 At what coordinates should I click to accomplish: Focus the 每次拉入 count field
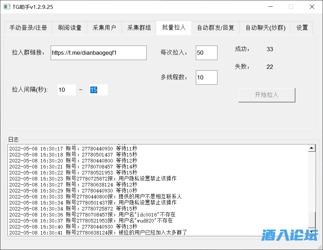click(x=206, y=53)
